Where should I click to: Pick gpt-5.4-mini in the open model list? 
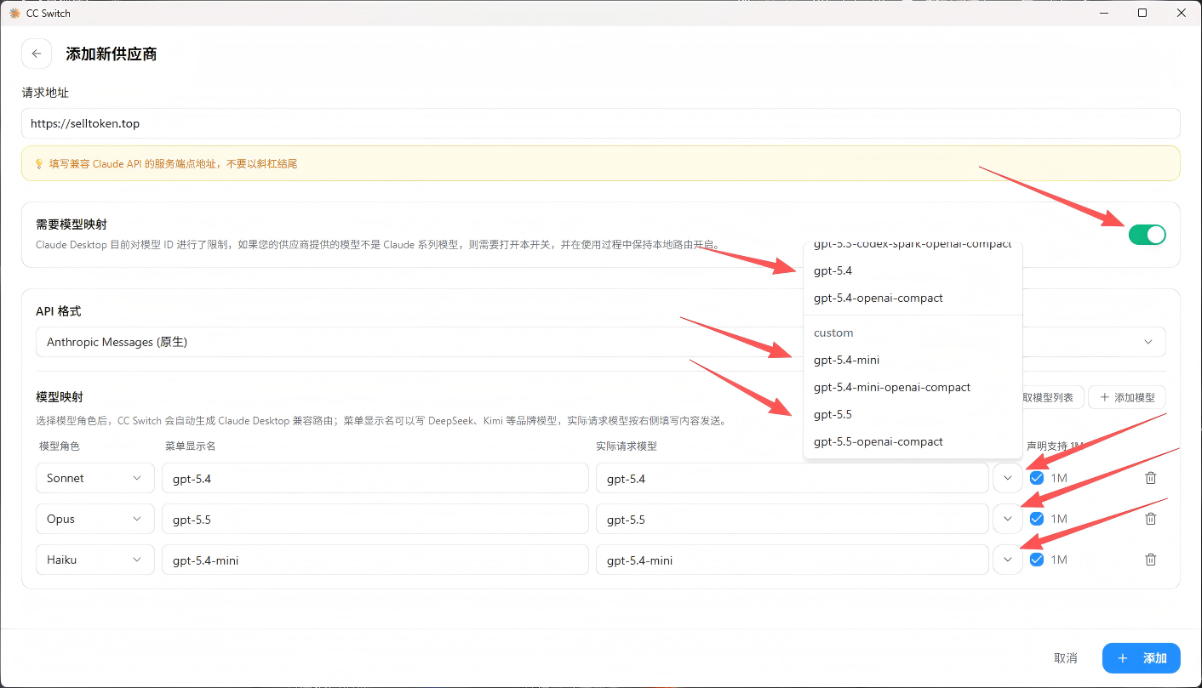tap(913, 360)
